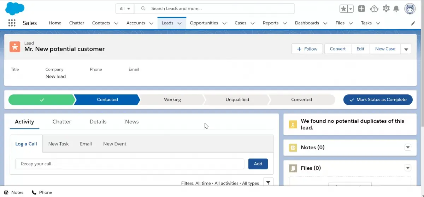Image resolution: width=424 pixels, height=197 pixels.
Task: Select the New Task action tab
Action: click(58, 144)
